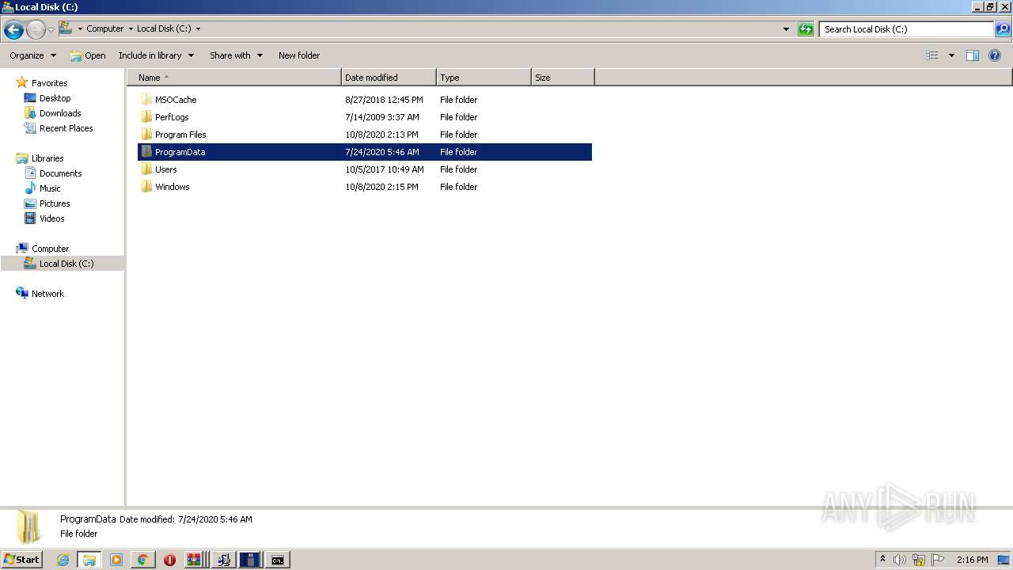
Task: Open the Command Prompt taskbar button
Action: (277, 560)
